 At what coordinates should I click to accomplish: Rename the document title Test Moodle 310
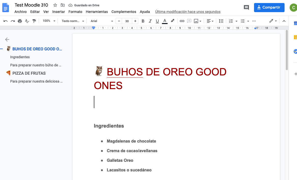[x=32, y=5]
